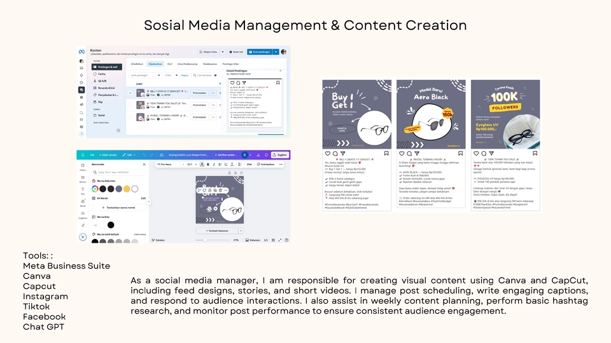This screenshot has width=611, height=343.
Task: Tick the MODEL TERBARU HADIR post checkbox
Action: click(x=131, y=117)
